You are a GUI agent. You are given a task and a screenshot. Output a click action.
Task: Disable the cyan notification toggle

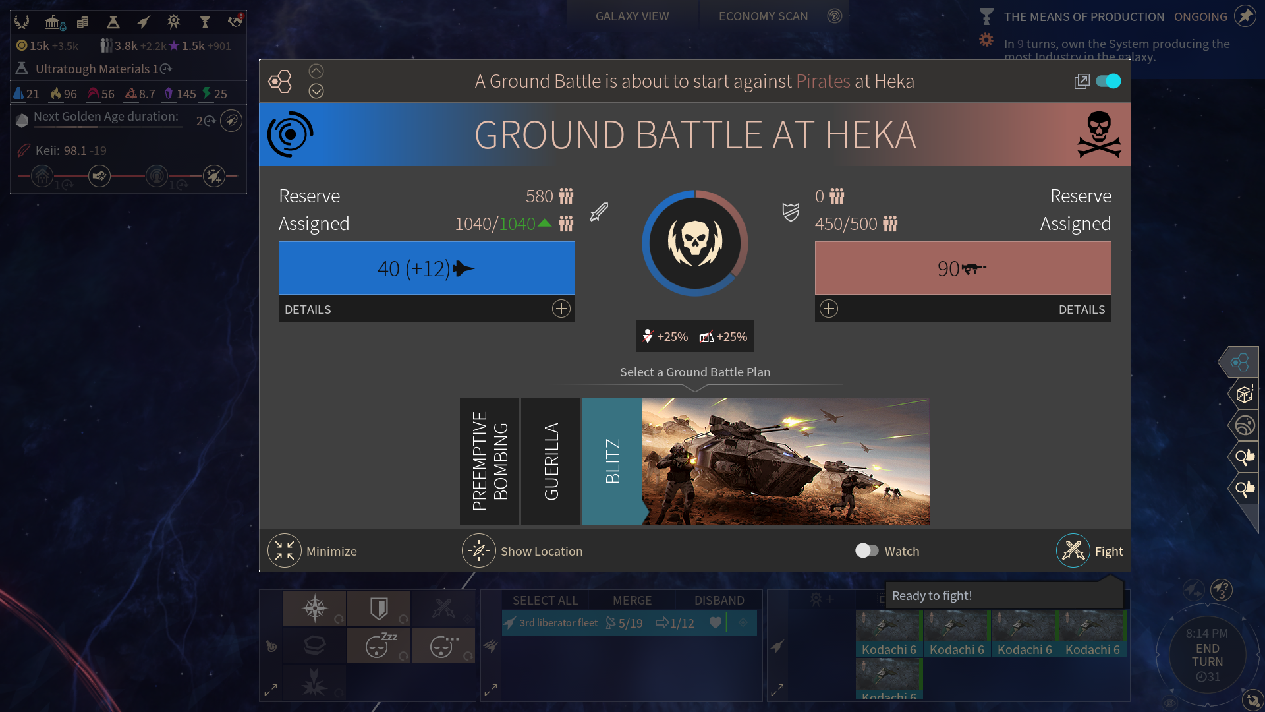pyautogui.click(x=1108, y=81)
